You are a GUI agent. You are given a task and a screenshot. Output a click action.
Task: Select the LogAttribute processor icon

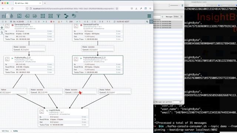point(42,112)
